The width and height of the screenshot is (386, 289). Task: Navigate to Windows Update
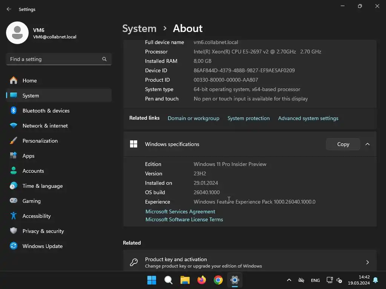click(x=58, y=246)
